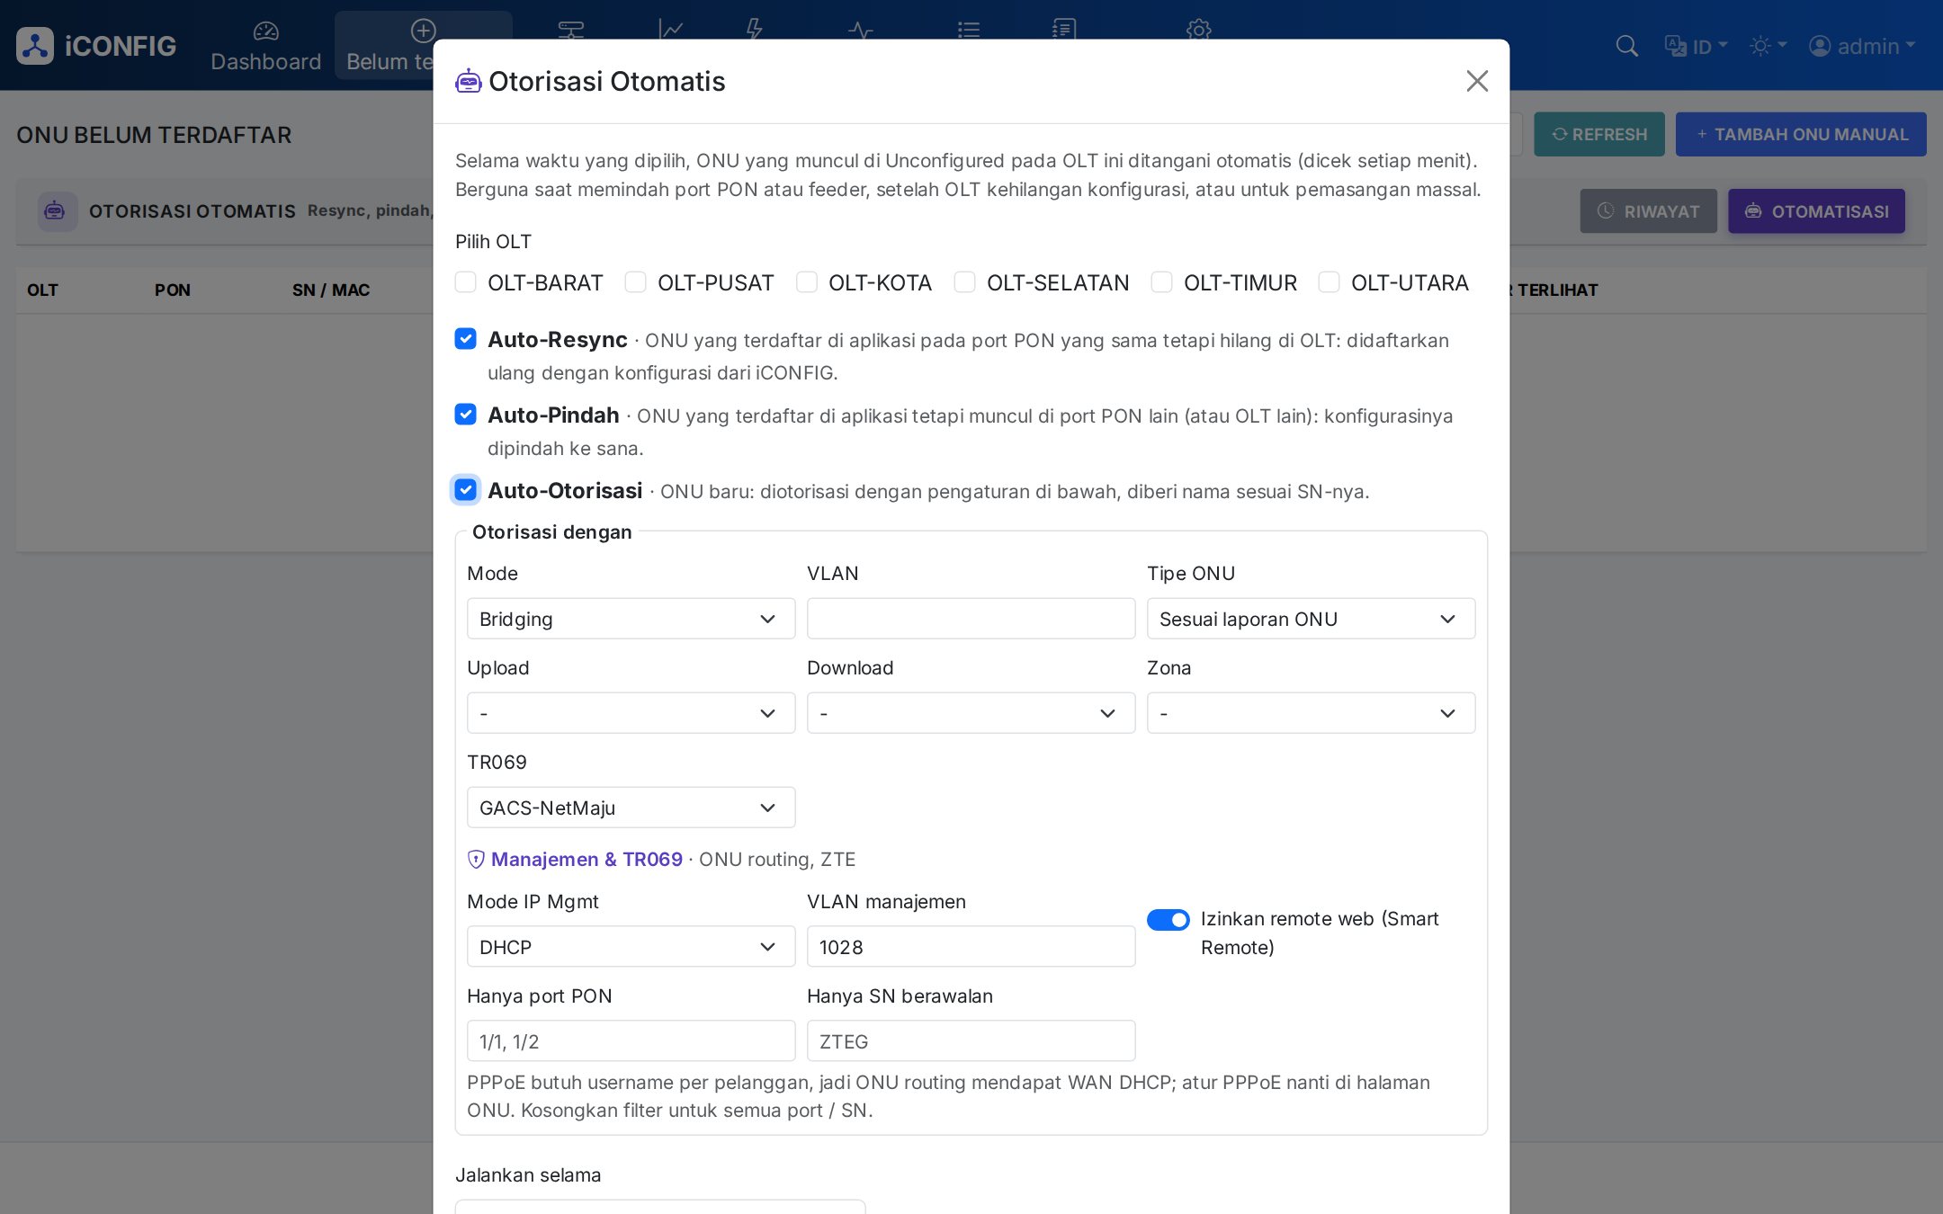The height and width of the screenshot is (1214, 1943).
Task: Click TAMBAH ONU MANUAL button
Action: coord(1801,134)
